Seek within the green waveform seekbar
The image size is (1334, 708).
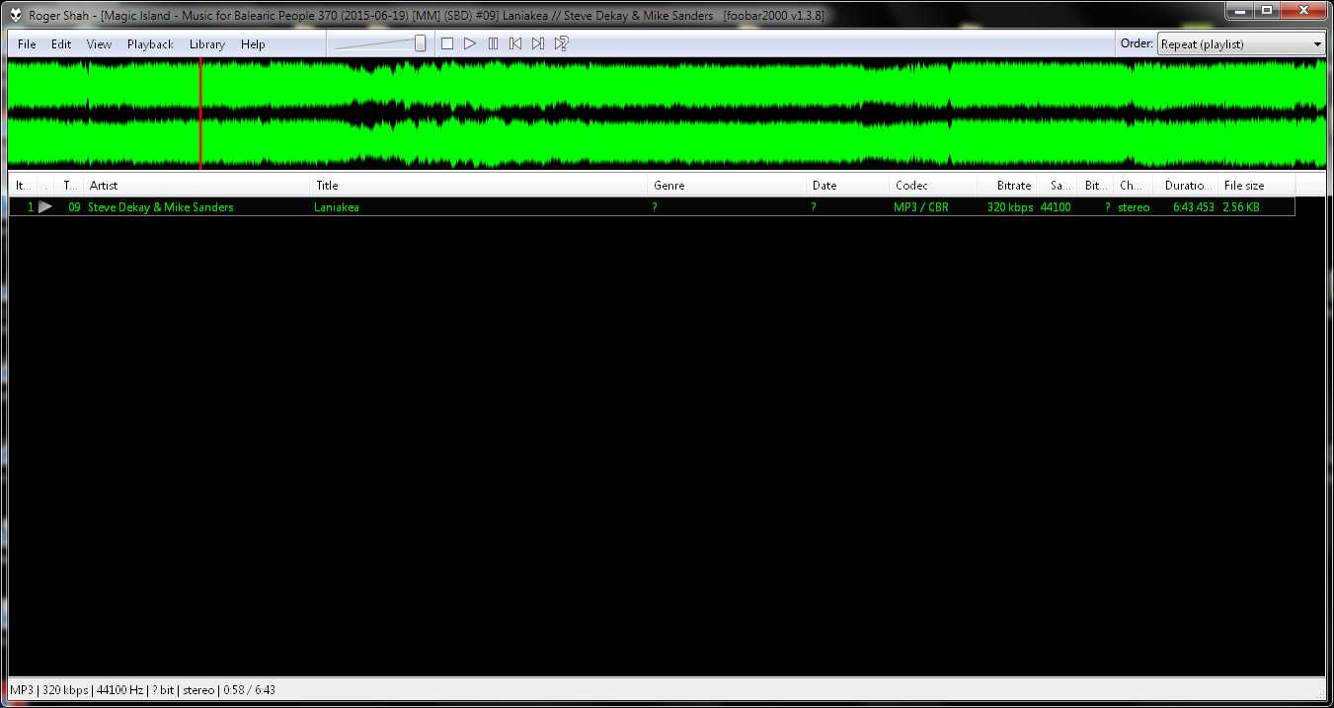point(667,114)
